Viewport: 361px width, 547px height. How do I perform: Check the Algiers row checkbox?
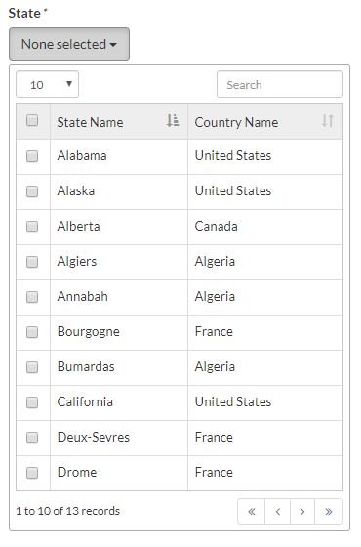[x=32, y=262]
